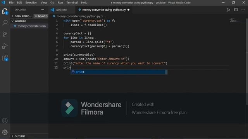248x139 pixels.
Task: Minimize the VS Code window
Action: 223,3
